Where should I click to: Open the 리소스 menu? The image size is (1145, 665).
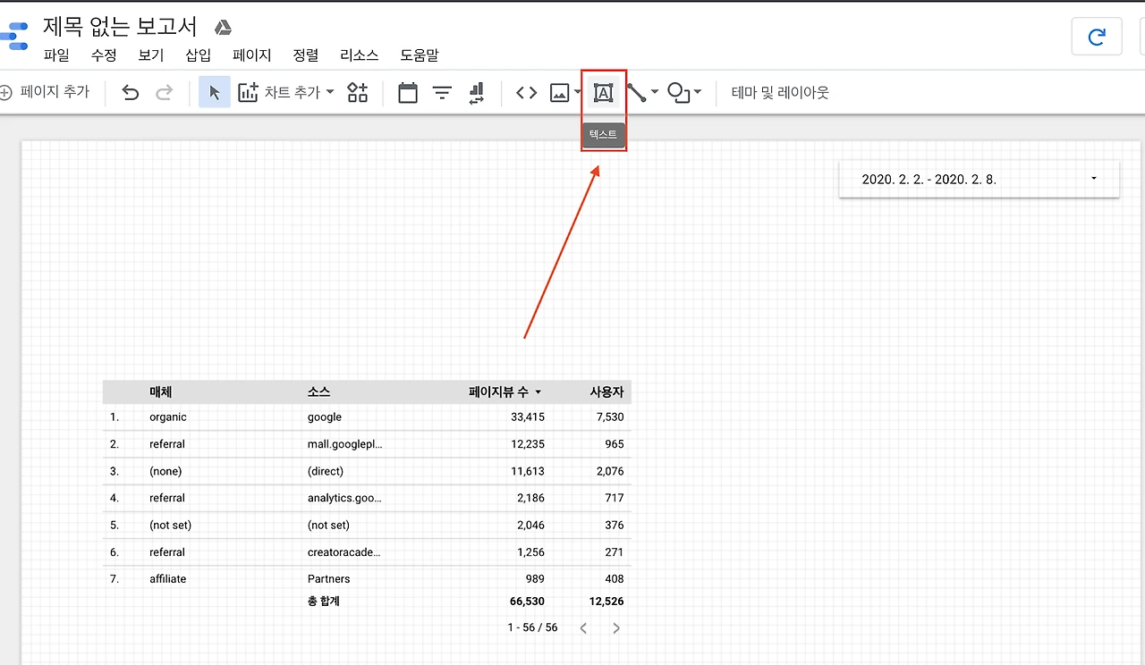click(360, 55)
